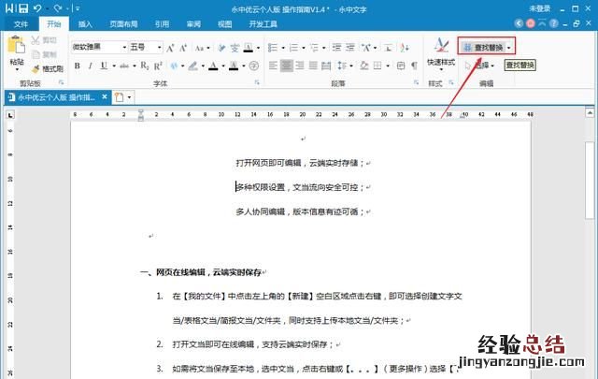Click the decrease indent icon

(336, 48)
